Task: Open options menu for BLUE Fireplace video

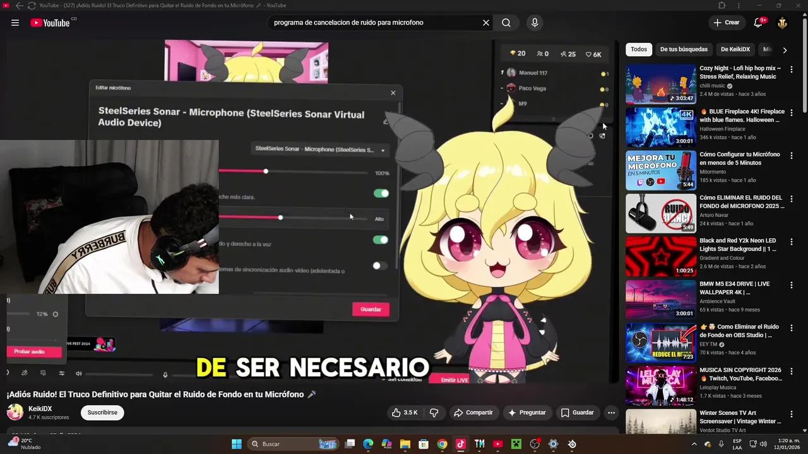Action: (x=792, y=112)
